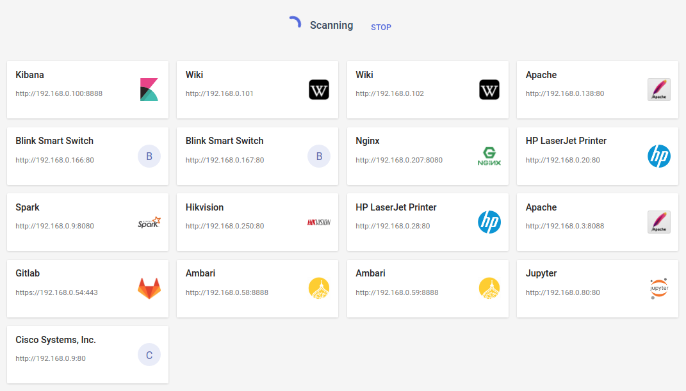The height and width of the screenshot is (391, 686).
Task: Open the Spark link http://192.168.0.9:8080
Action: coord(54,226)
